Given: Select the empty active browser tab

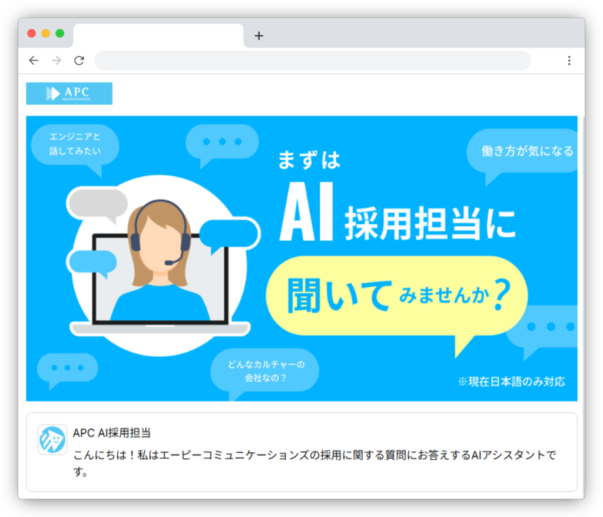Looking at the screenshot, I should (158, 35).
